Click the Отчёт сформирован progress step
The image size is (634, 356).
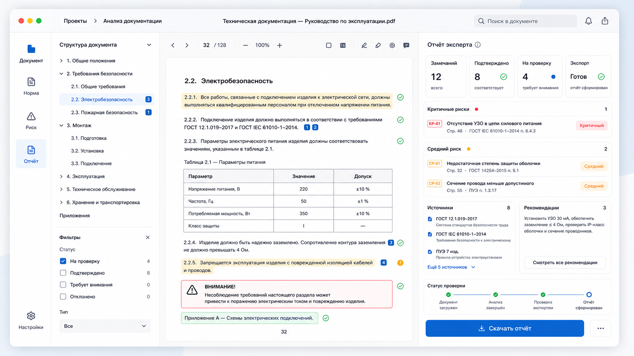(588, 301)
